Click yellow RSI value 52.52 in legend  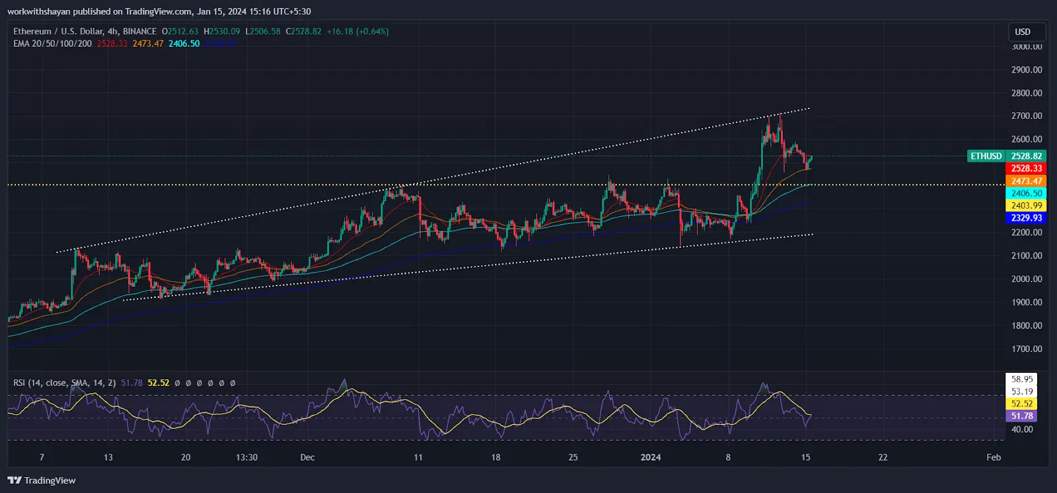click(x=159, y=383)
